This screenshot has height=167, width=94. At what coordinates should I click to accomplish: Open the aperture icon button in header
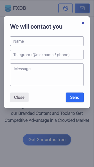click(x=65, y=8)
